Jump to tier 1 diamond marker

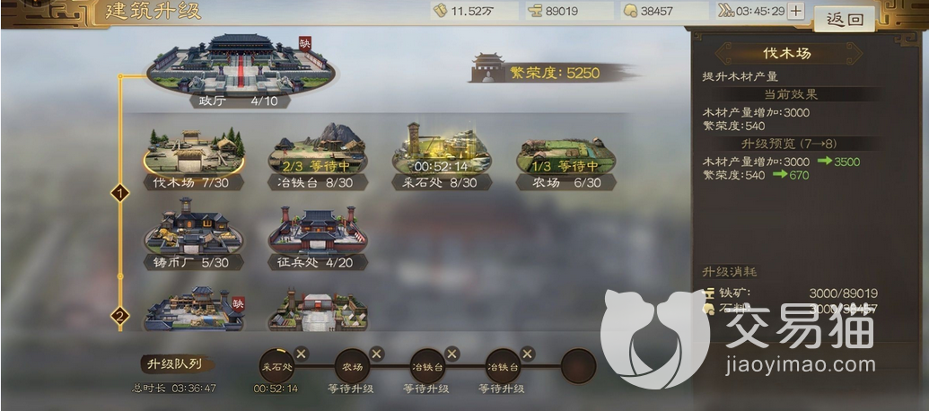(x=120, y=192)
